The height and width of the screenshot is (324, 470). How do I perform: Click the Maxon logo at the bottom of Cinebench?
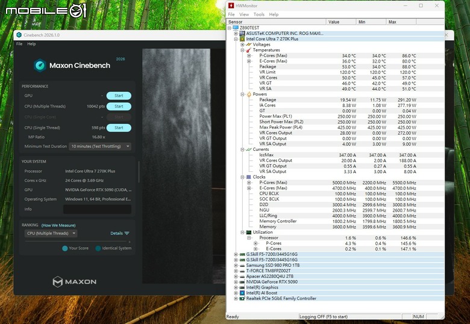coord(75,281)
